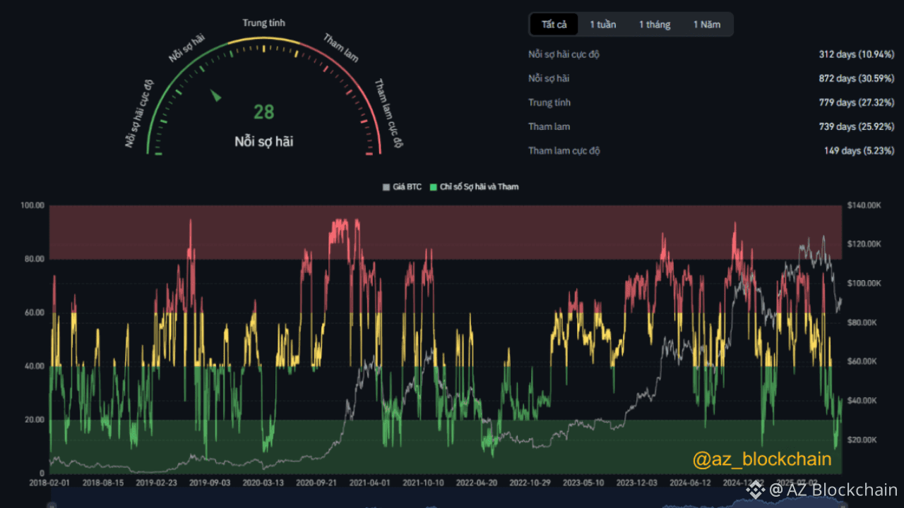Click the Nỗi sợ hãi label under gauge value

tap(264, 142)
